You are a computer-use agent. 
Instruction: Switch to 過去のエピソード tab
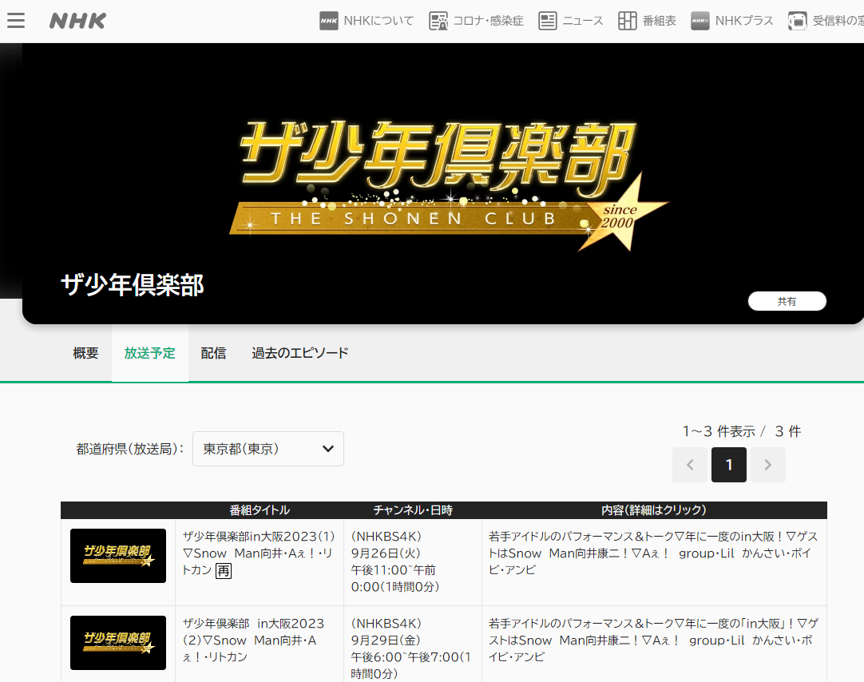point(299,353)
